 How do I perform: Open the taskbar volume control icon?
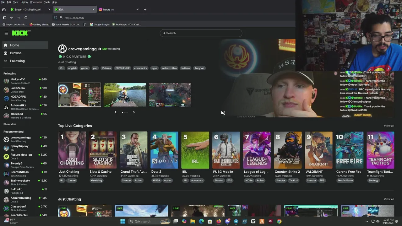click(378, 221)
